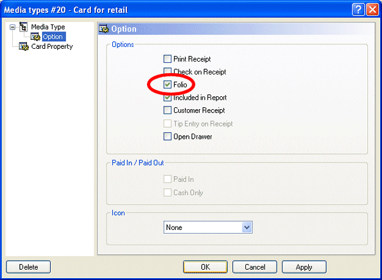This screenshot has height=280, width=382.
Task: Check the Open Drawer option
Action: click(168, 136)
